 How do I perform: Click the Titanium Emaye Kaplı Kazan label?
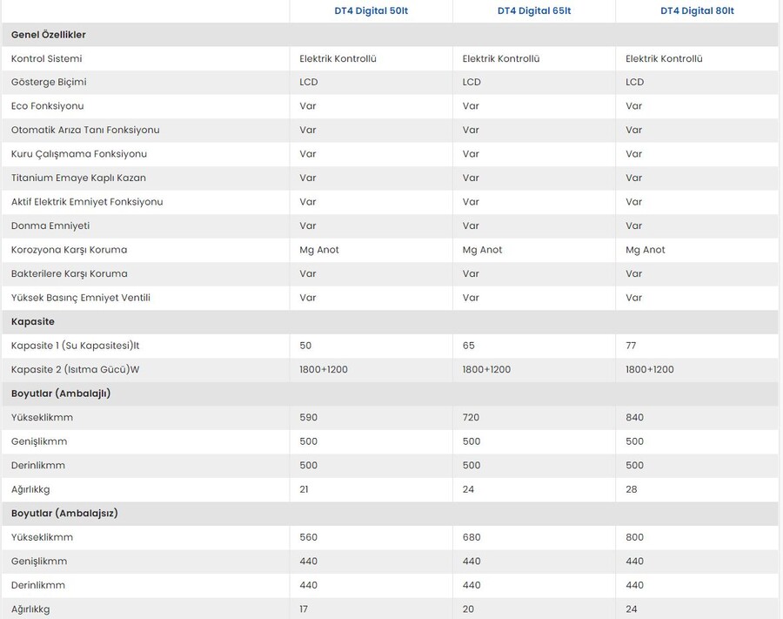(x=78, y=178)
